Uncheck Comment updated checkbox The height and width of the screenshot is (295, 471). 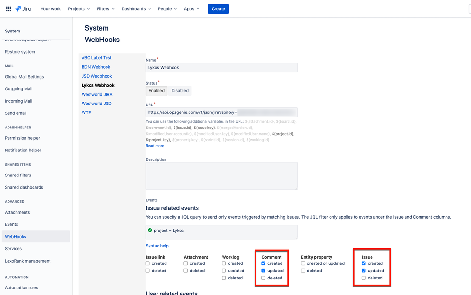tap(264, 271)
